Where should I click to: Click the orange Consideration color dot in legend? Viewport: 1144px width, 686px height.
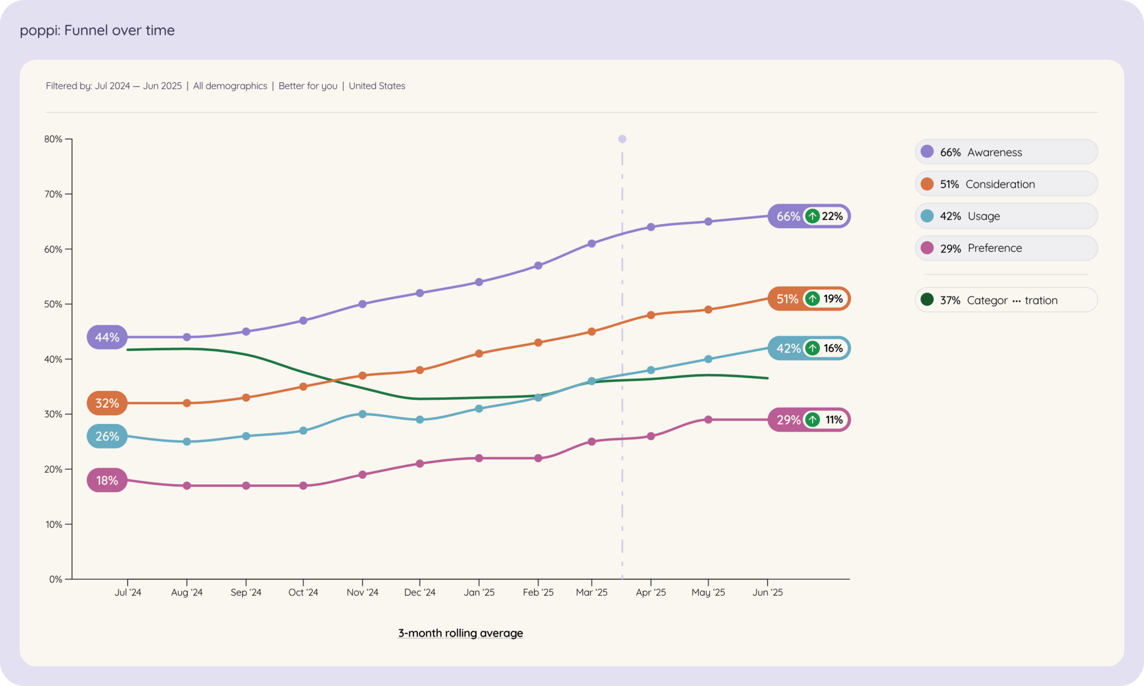927,184
